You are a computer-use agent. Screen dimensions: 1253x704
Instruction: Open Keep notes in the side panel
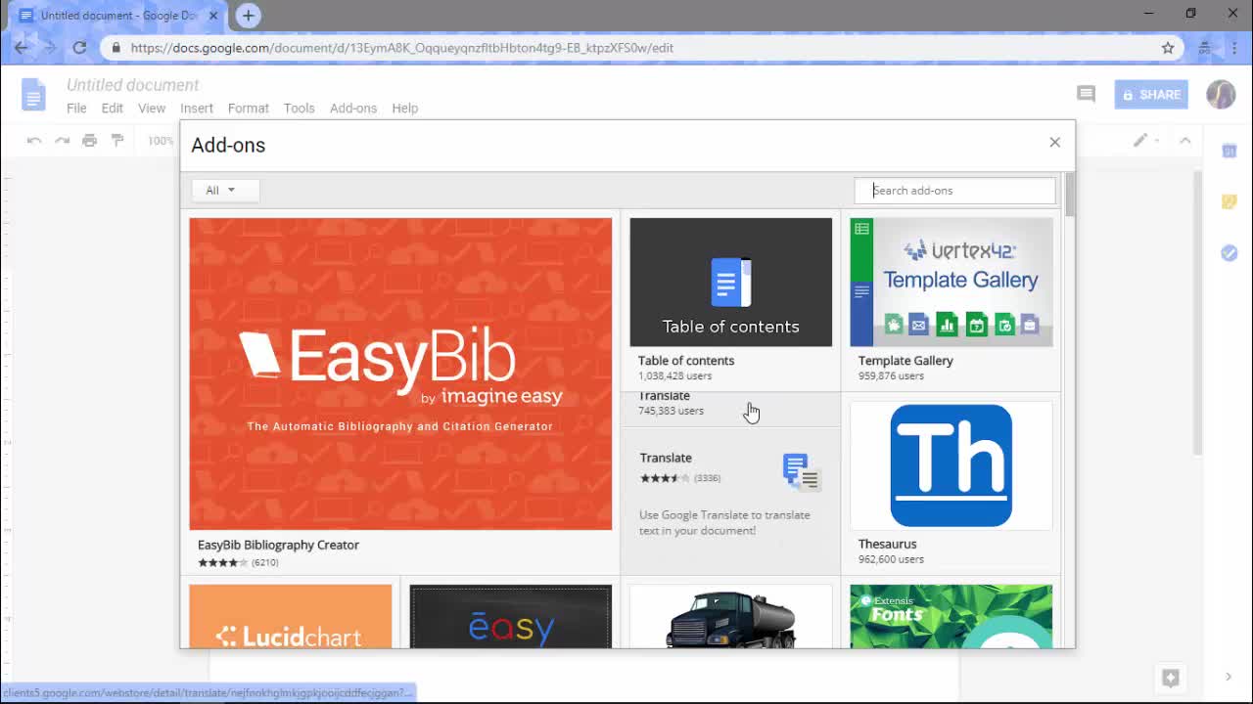pos(1230,201)
